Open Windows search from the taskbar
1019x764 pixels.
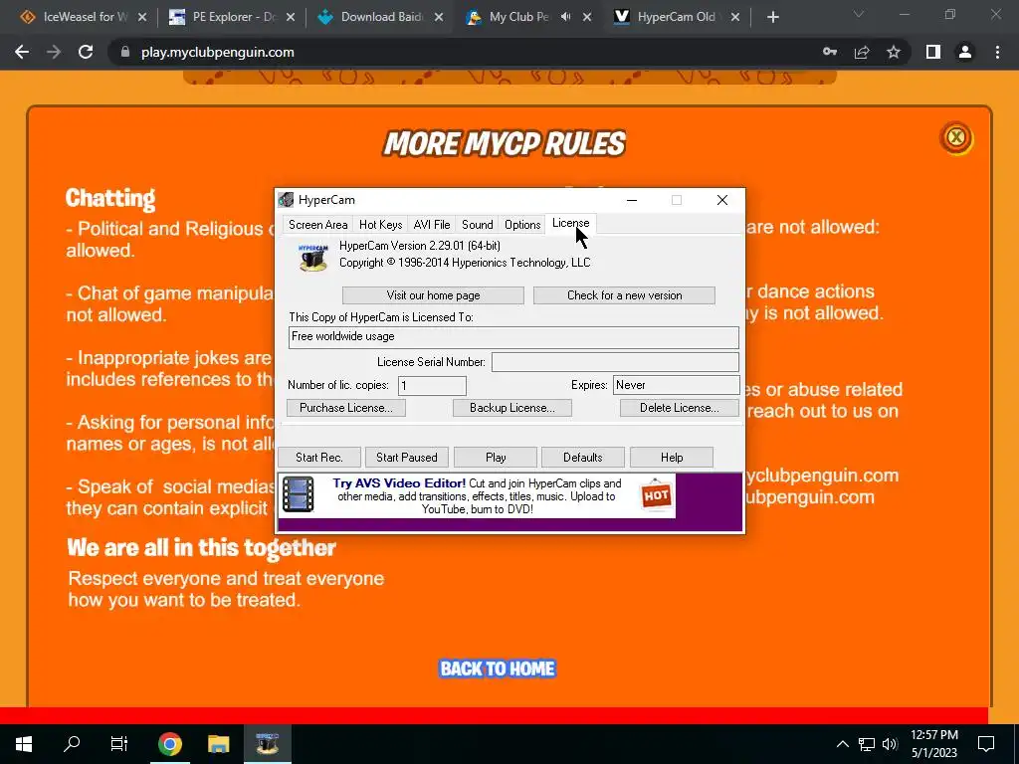coord(72,744)
